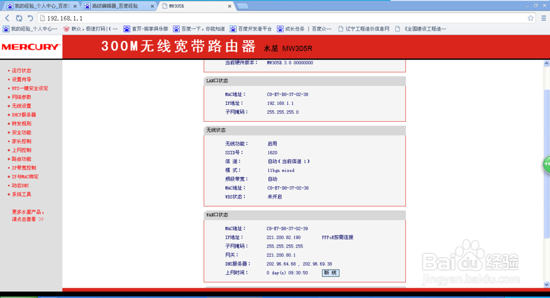Select LAN MAC address C8-E7-D8-37-02-38
This screenshot has height=298, width=550.
point(288,94)
